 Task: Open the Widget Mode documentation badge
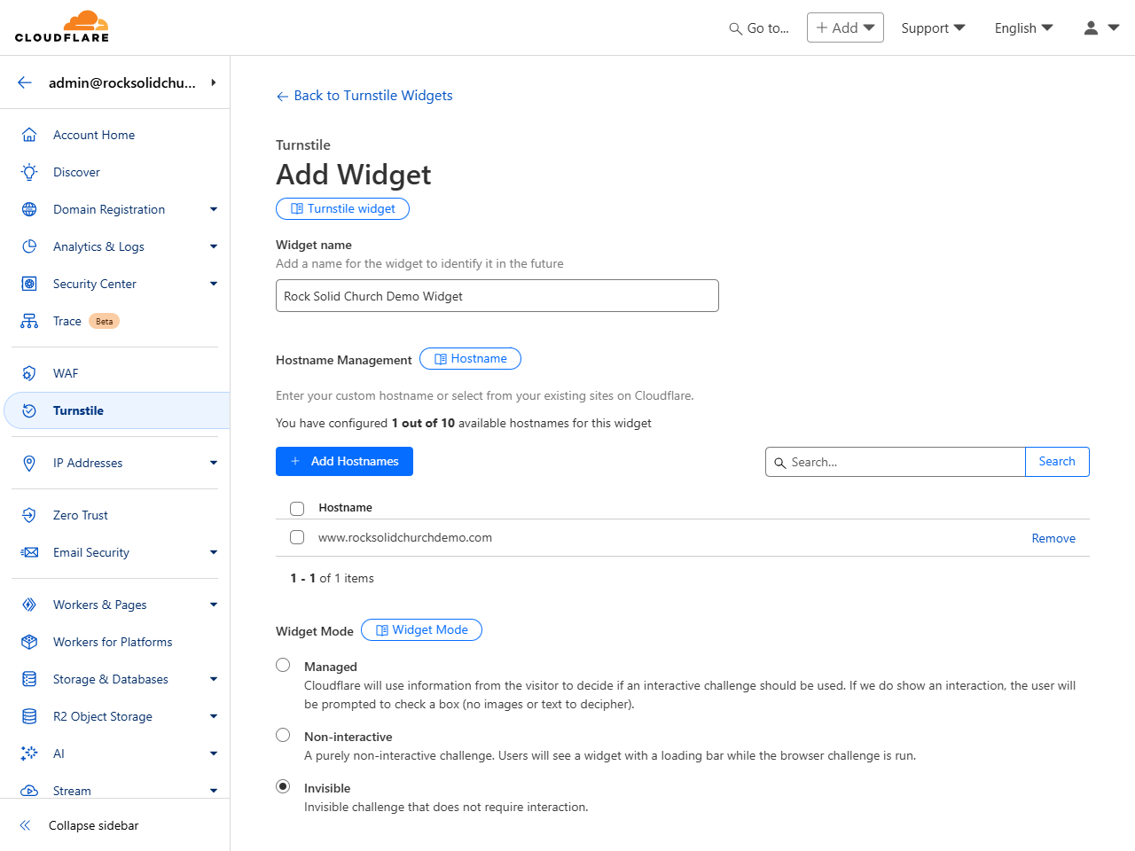tap(421, 630)
